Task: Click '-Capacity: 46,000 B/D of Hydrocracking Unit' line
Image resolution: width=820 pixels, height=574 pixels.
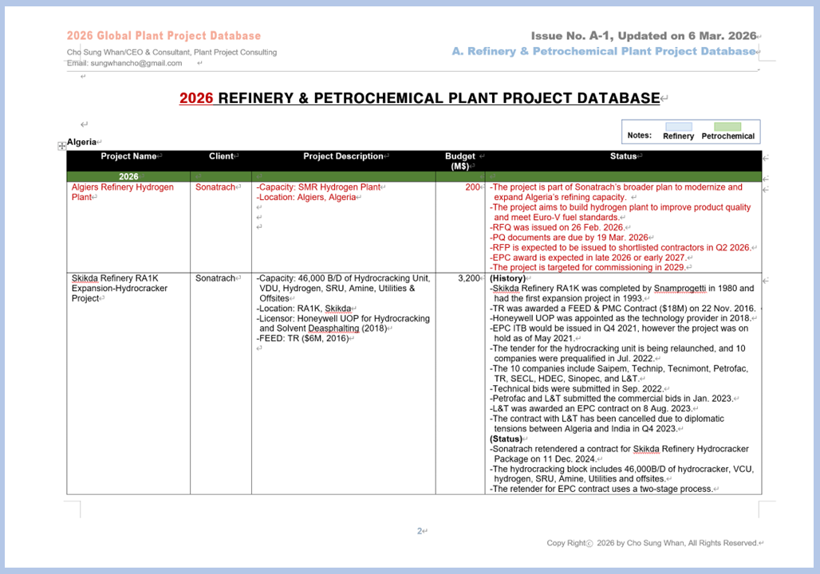Action: pyautogui.click(x=343, y=278)
